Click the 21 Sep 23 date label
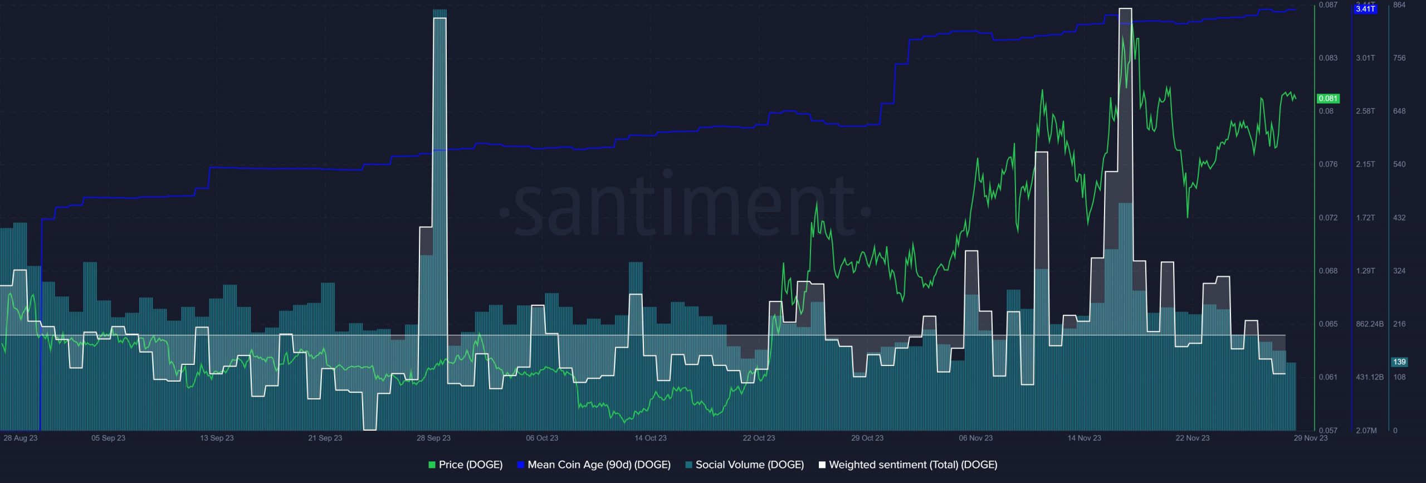This screenshot has height=483, width=1426. click(x=325, y=438)
